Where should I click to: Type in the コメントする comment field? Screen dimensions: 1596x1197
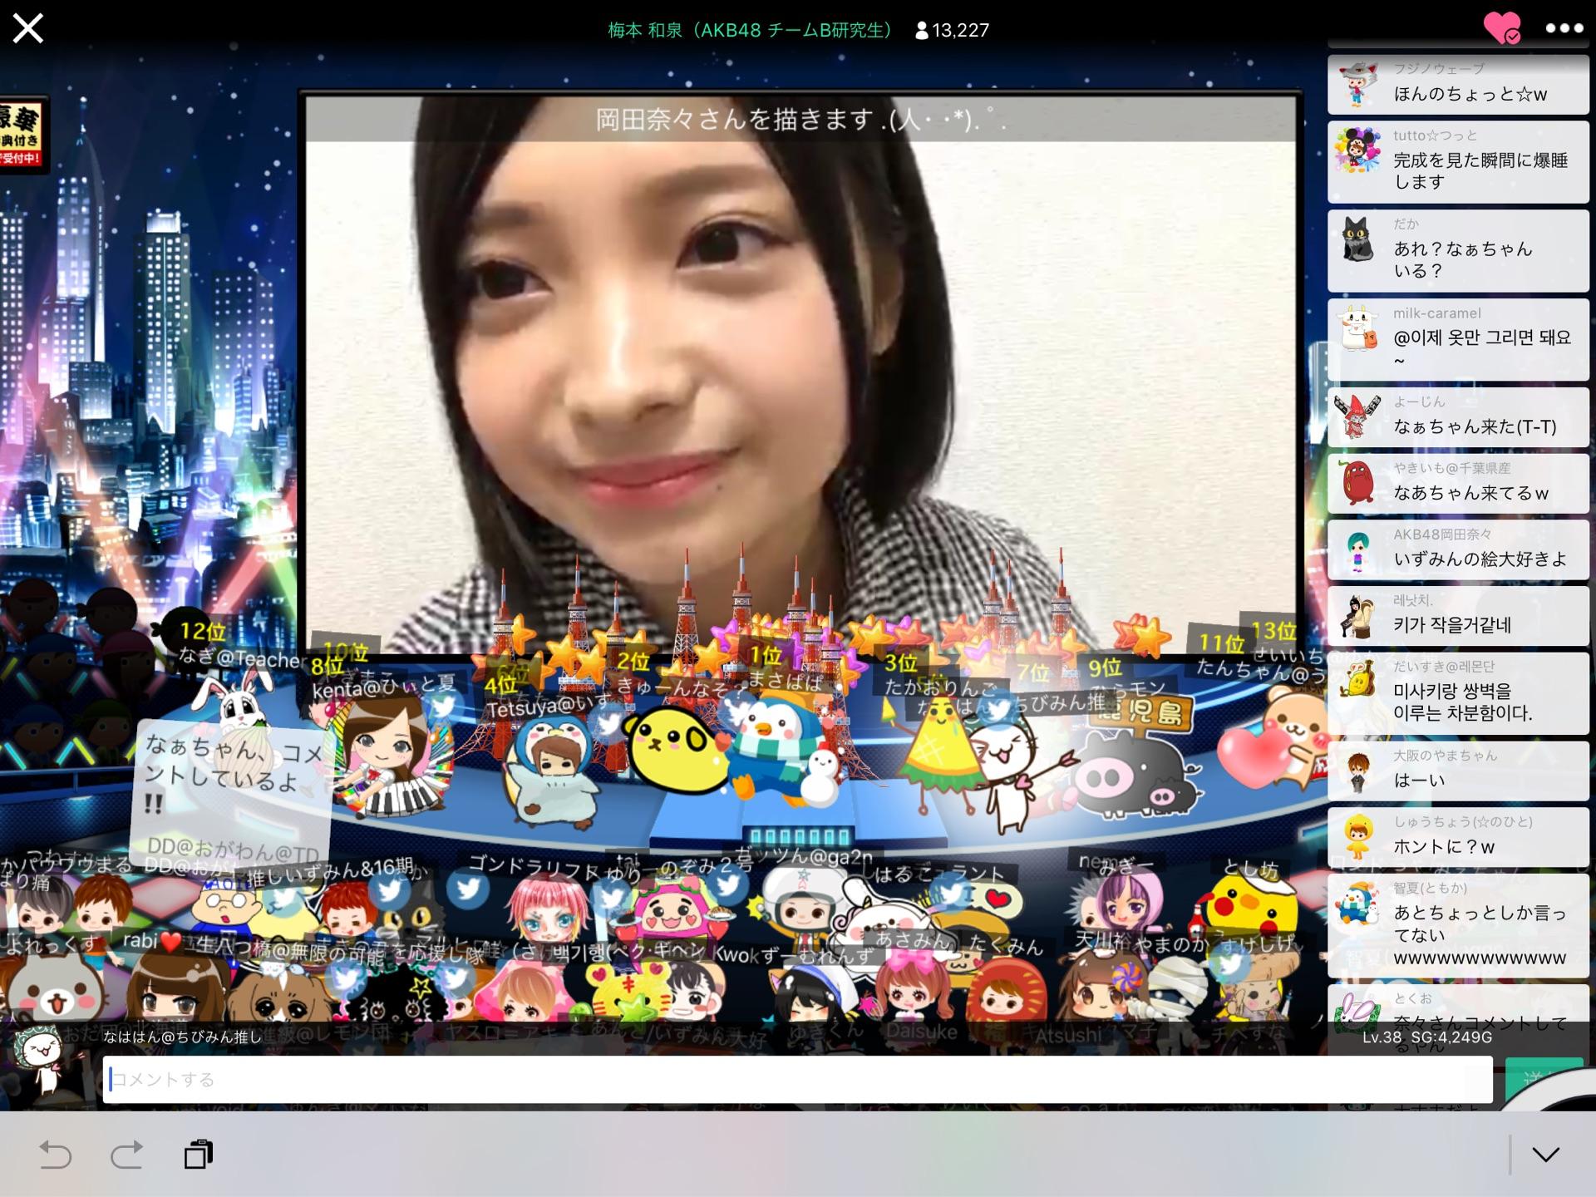click(796, 1080)
